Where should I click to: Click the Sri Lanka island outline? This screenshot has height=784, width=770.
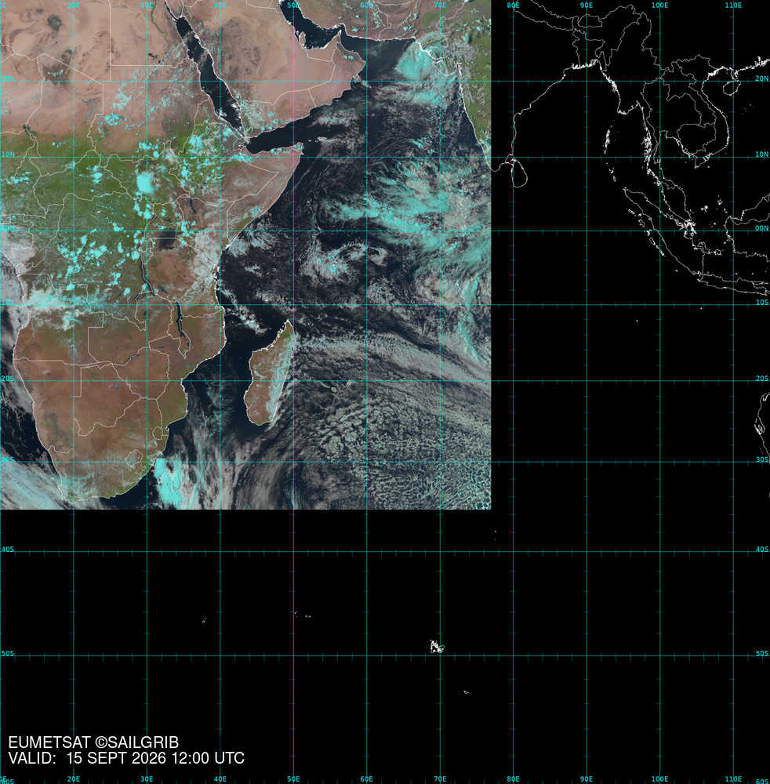[x=520, y=176]
